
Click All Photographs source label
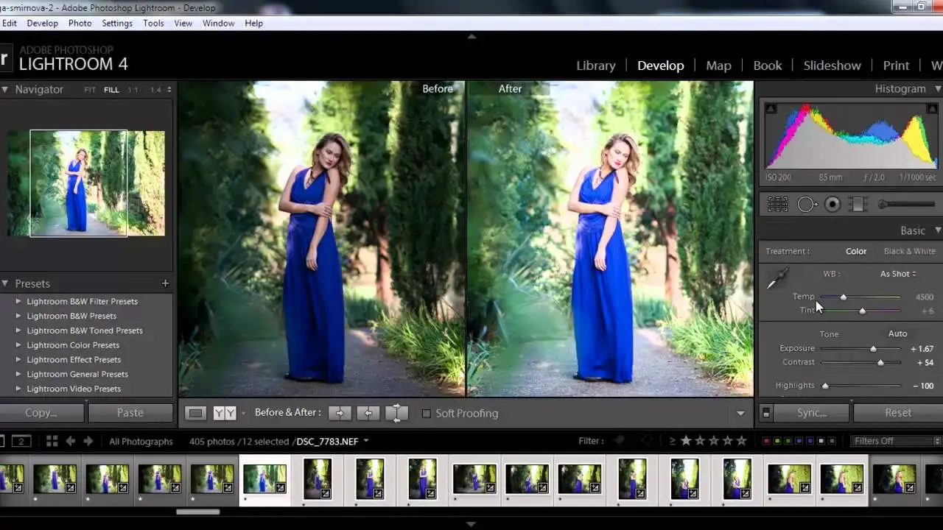pyautogui.click(x=141, y=441)
